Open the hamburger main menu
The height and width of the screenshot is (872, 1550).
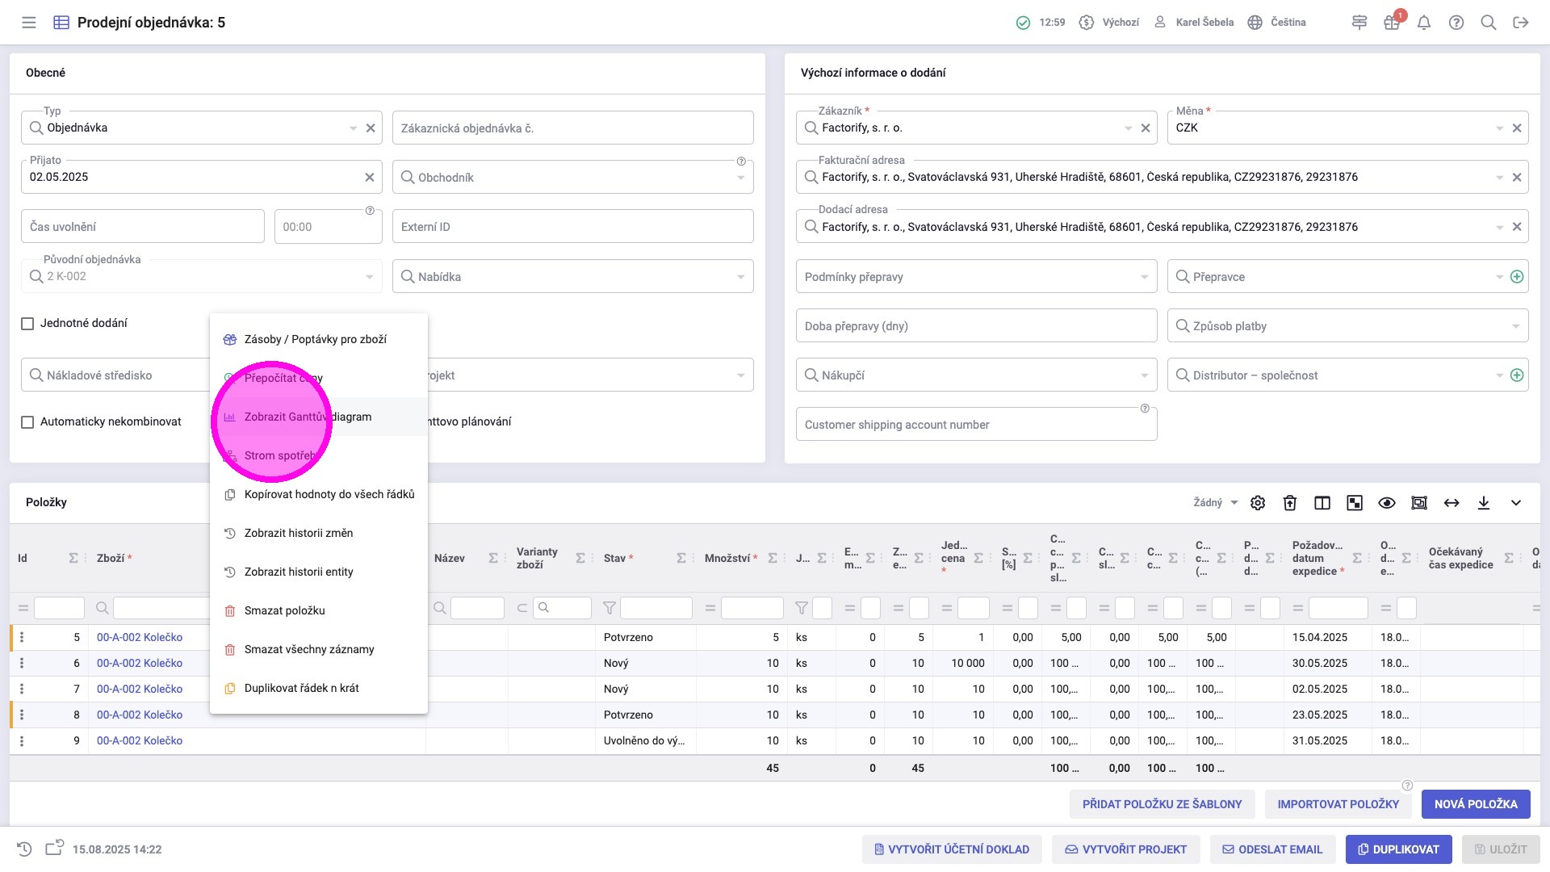click(x=29, y=23)
